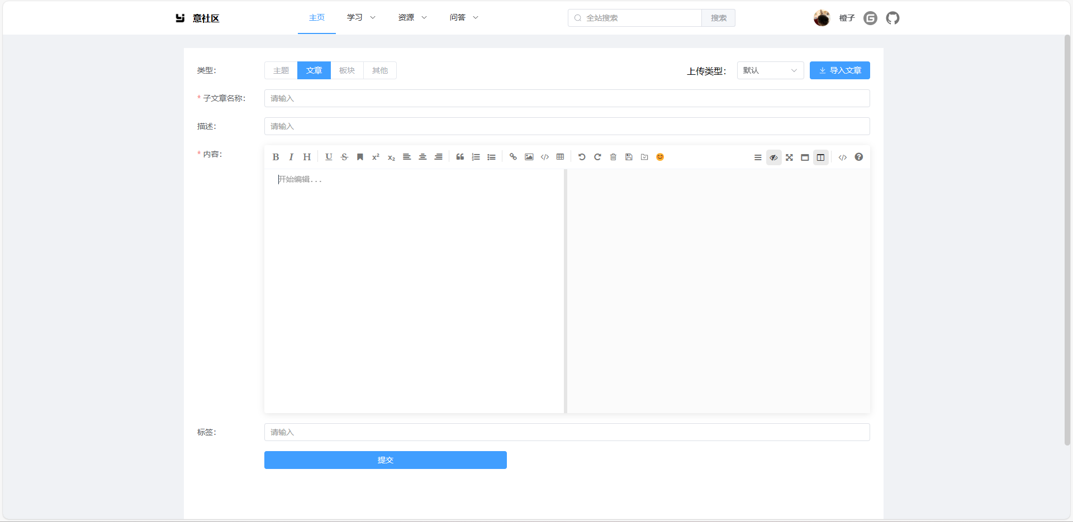
Task: Click the italic formatting icon
Action: point(291,157)
